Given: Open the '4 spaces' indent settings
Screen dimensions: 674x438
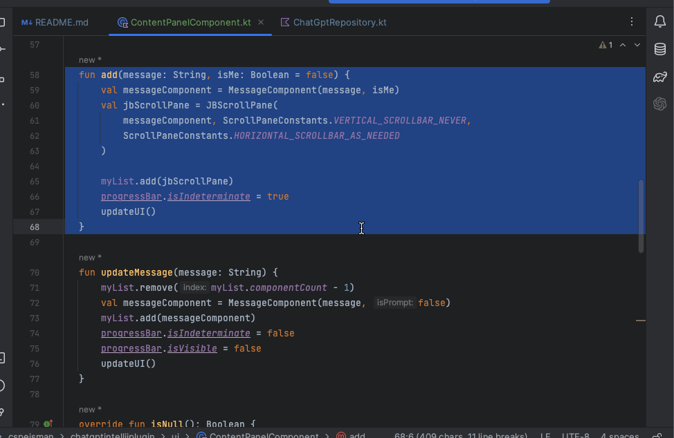Looking at the screenshot, I should [x=620, y=435].
